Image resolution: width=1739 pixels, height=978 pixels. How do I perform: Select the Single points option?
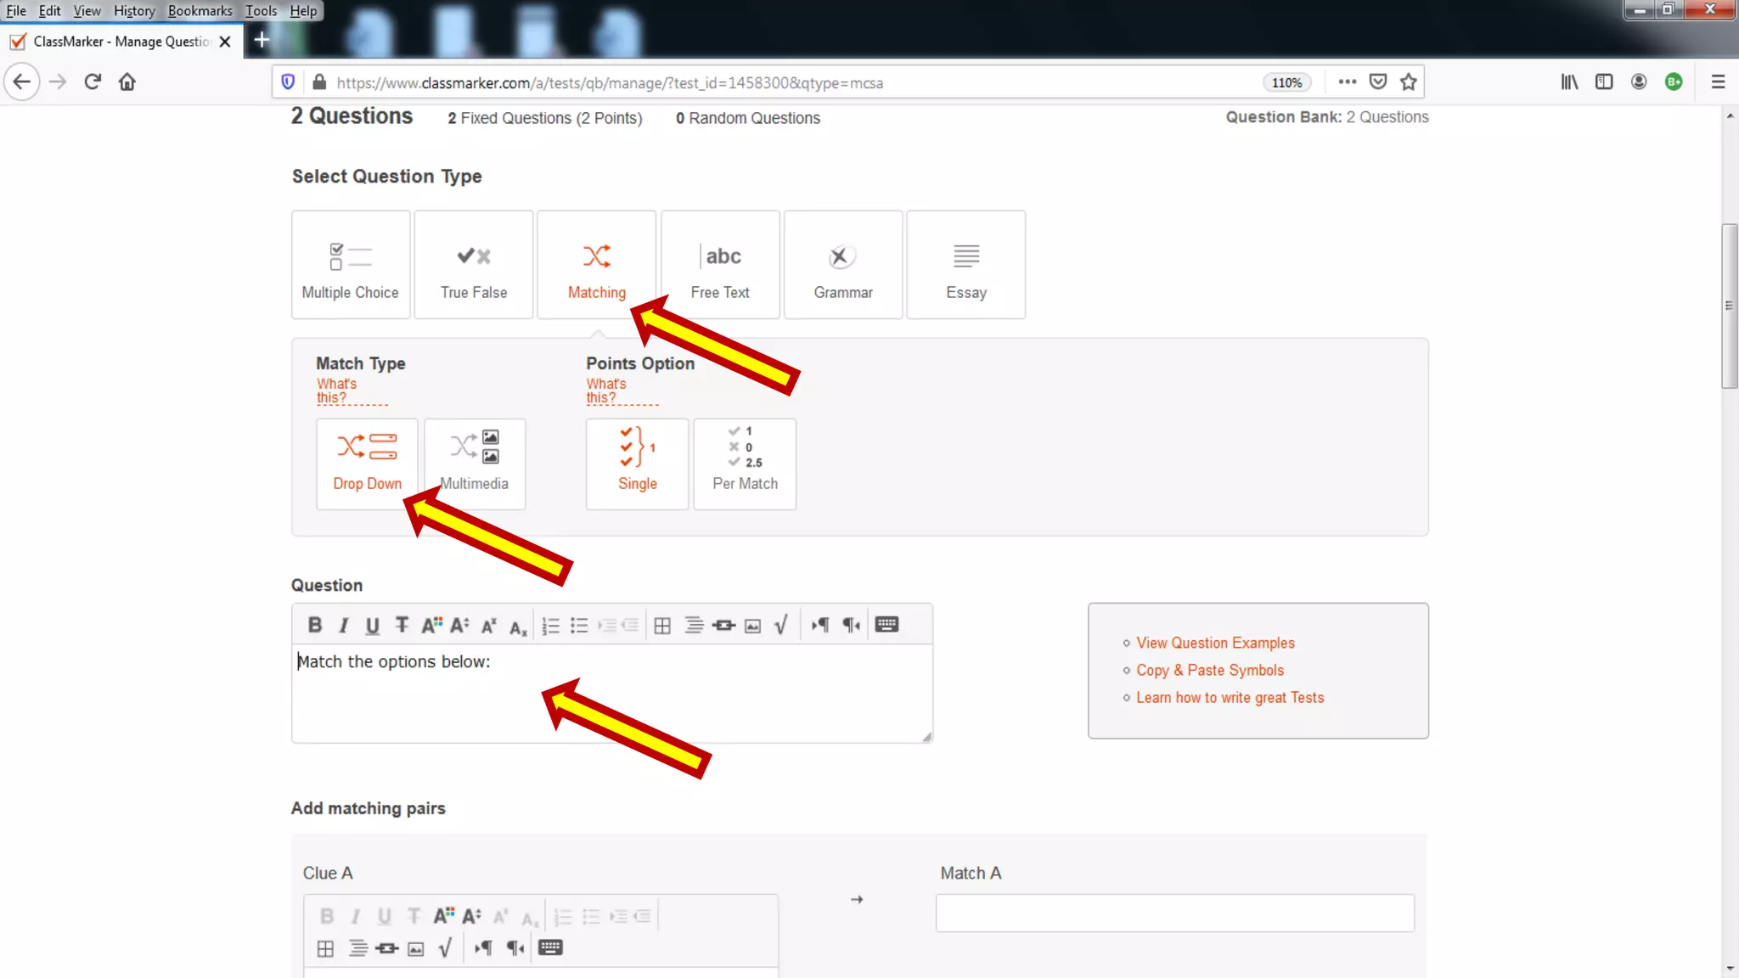(637, 464)
